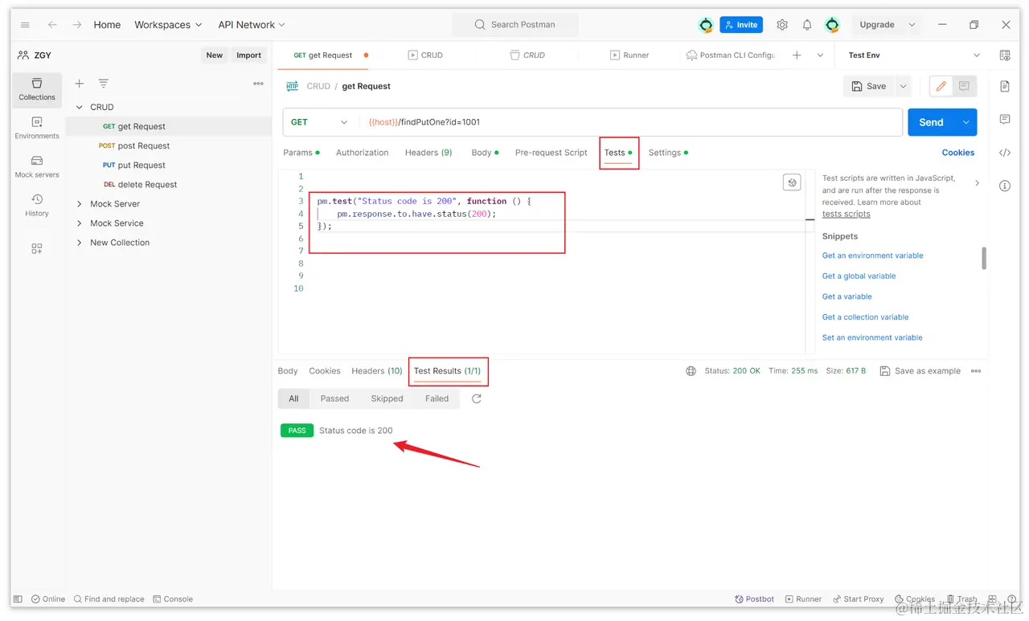Click the Postbot icon in editor
Image resolution: width=1029 pixels, height=621 pixels.
tap(792, 182)
